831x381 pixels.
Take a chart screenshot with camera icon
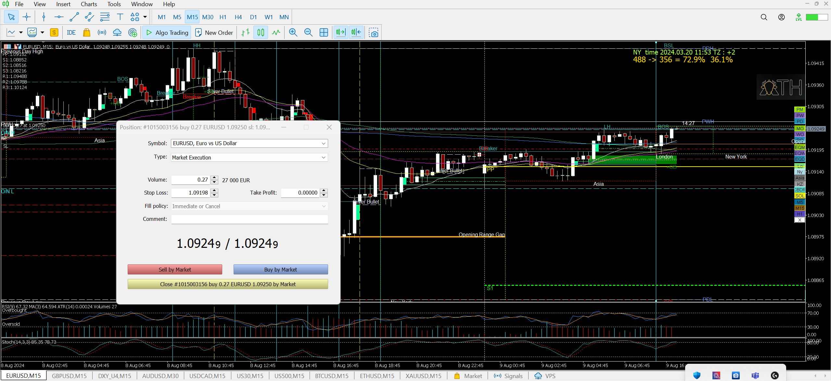click(x=374, y=32)
